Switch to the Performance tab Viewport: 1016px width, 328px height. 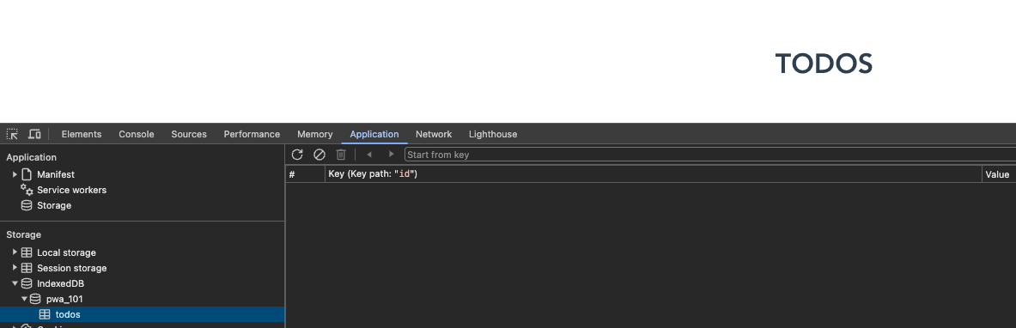tap(252, 134)
